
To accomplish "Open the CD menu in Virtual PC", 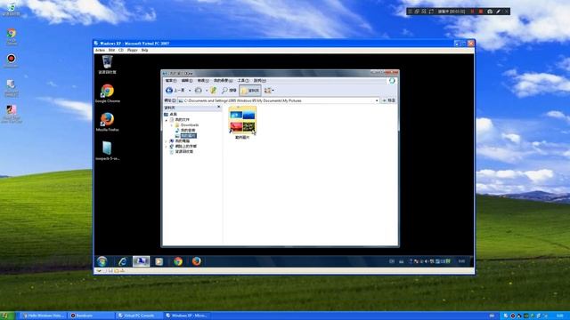I will coord(121,50).
